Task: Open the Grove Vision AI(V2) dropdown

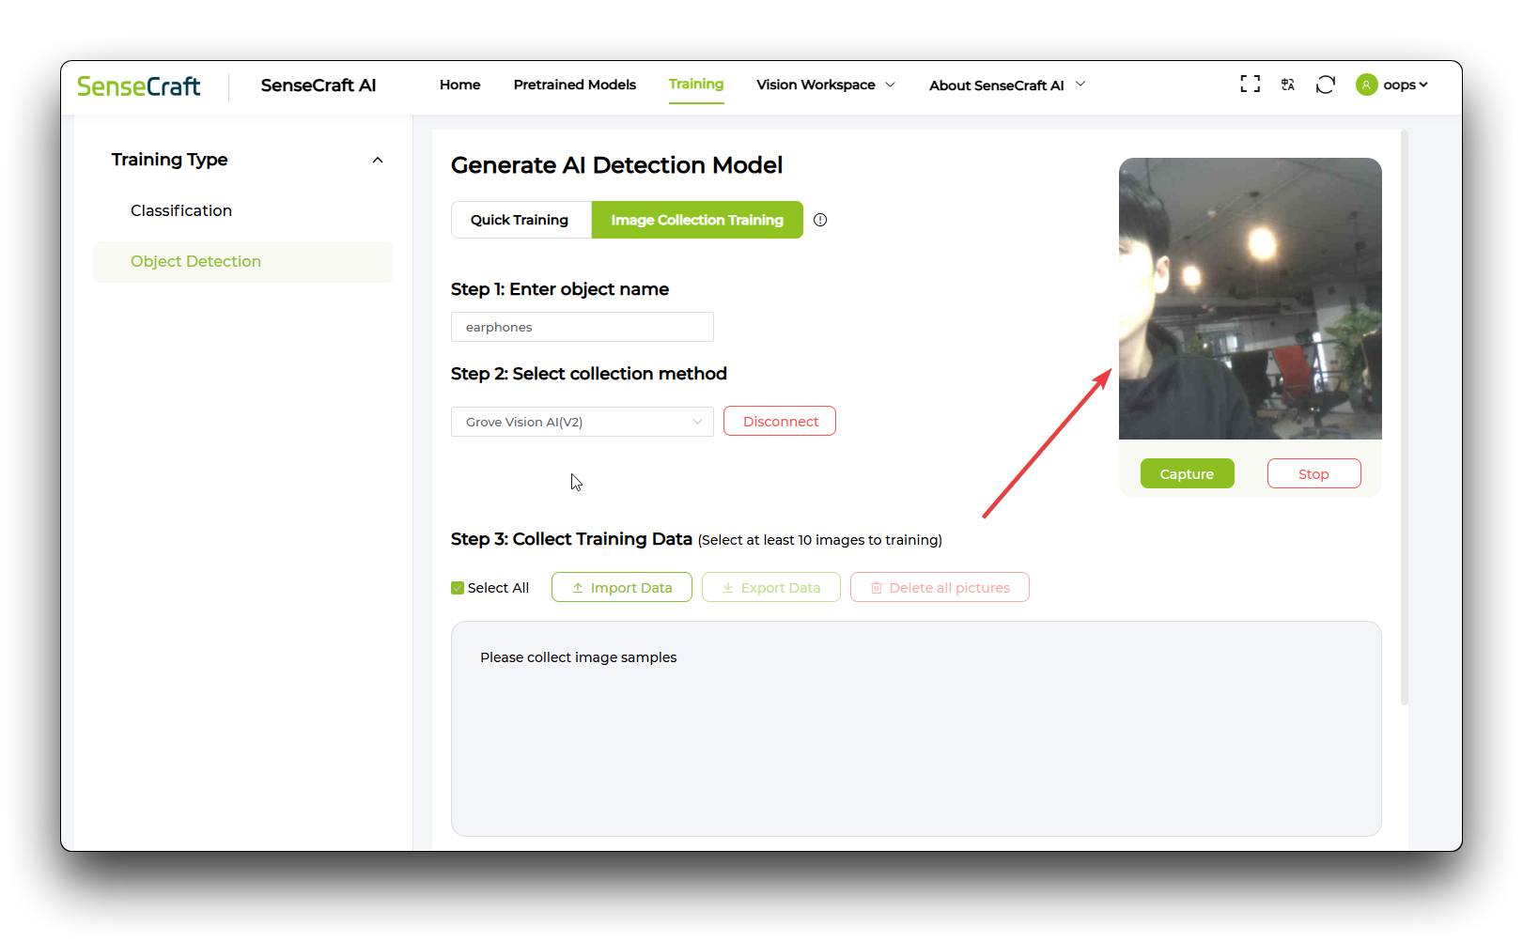Action: click(x=582, y=422)
